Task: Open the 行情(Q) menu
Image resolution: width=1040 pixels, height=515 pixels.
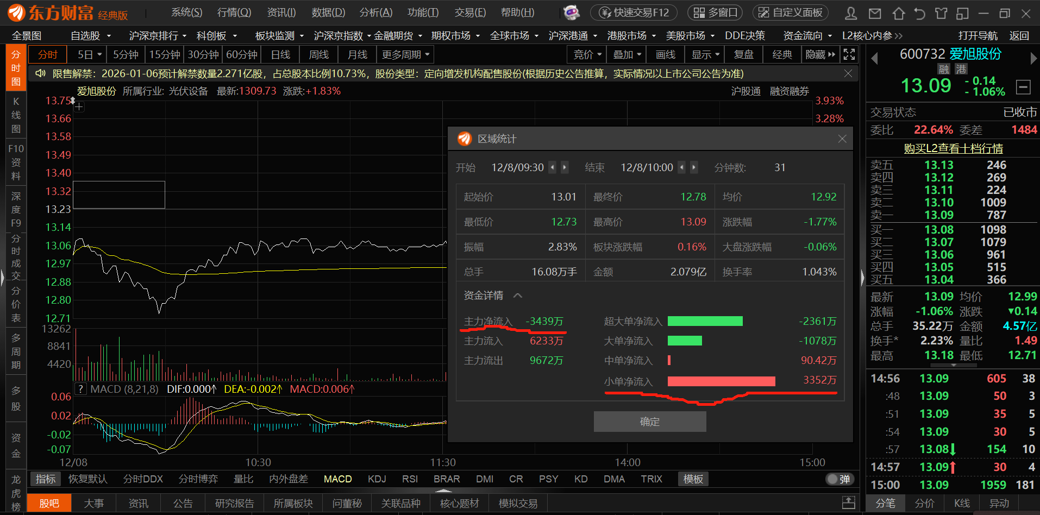Action: click(x=234, y=12)
